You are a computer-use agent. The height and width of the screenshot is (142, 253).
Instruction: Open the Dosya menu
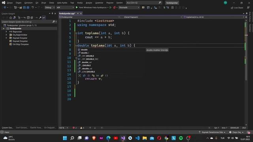pyautogui.click(x=9, y=3)
